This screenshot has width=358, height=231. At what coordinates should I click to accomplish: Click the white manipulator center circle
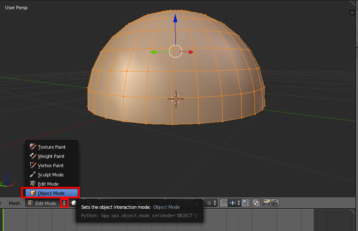pyautogui.click(x=175, y=51)
